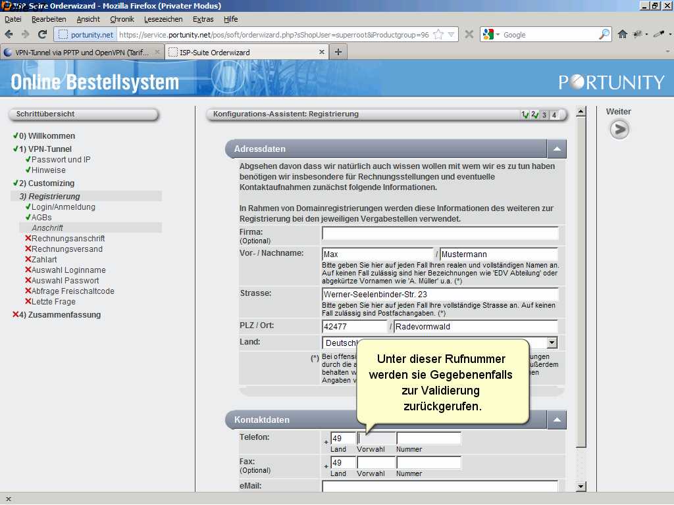Click the Firma input field

(x=440, y=233)
